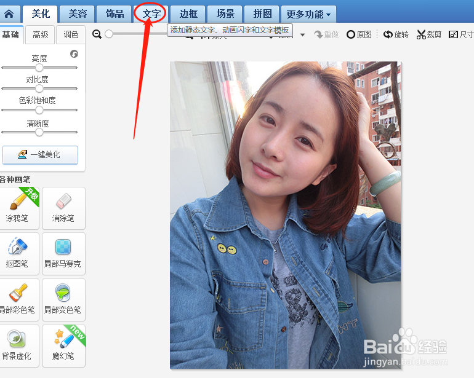Select the 调色 sub-tab
Viewport: 474px width, 378px height.
point(71,34)
